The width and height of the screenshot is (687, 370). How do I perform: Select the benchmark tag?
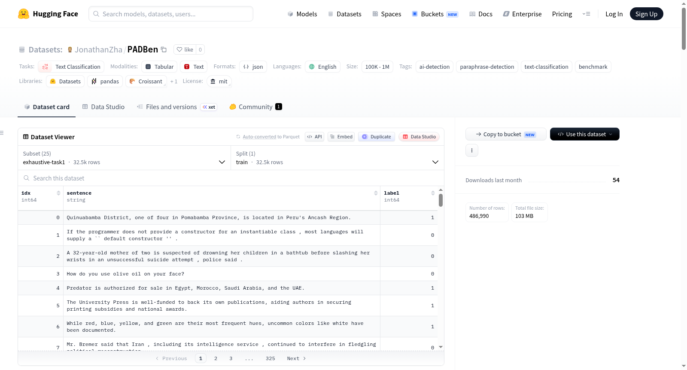tap(593, 67)
